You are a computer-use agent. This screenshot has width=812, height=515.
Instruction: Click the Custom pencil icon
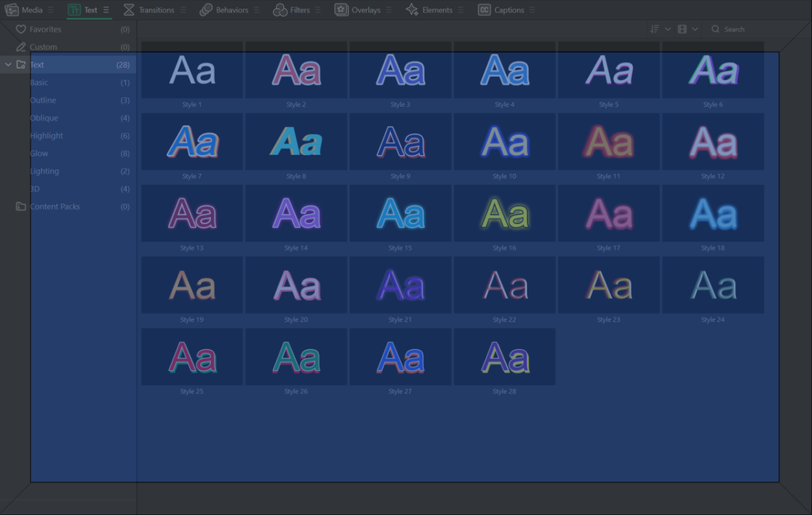[21, 47]
